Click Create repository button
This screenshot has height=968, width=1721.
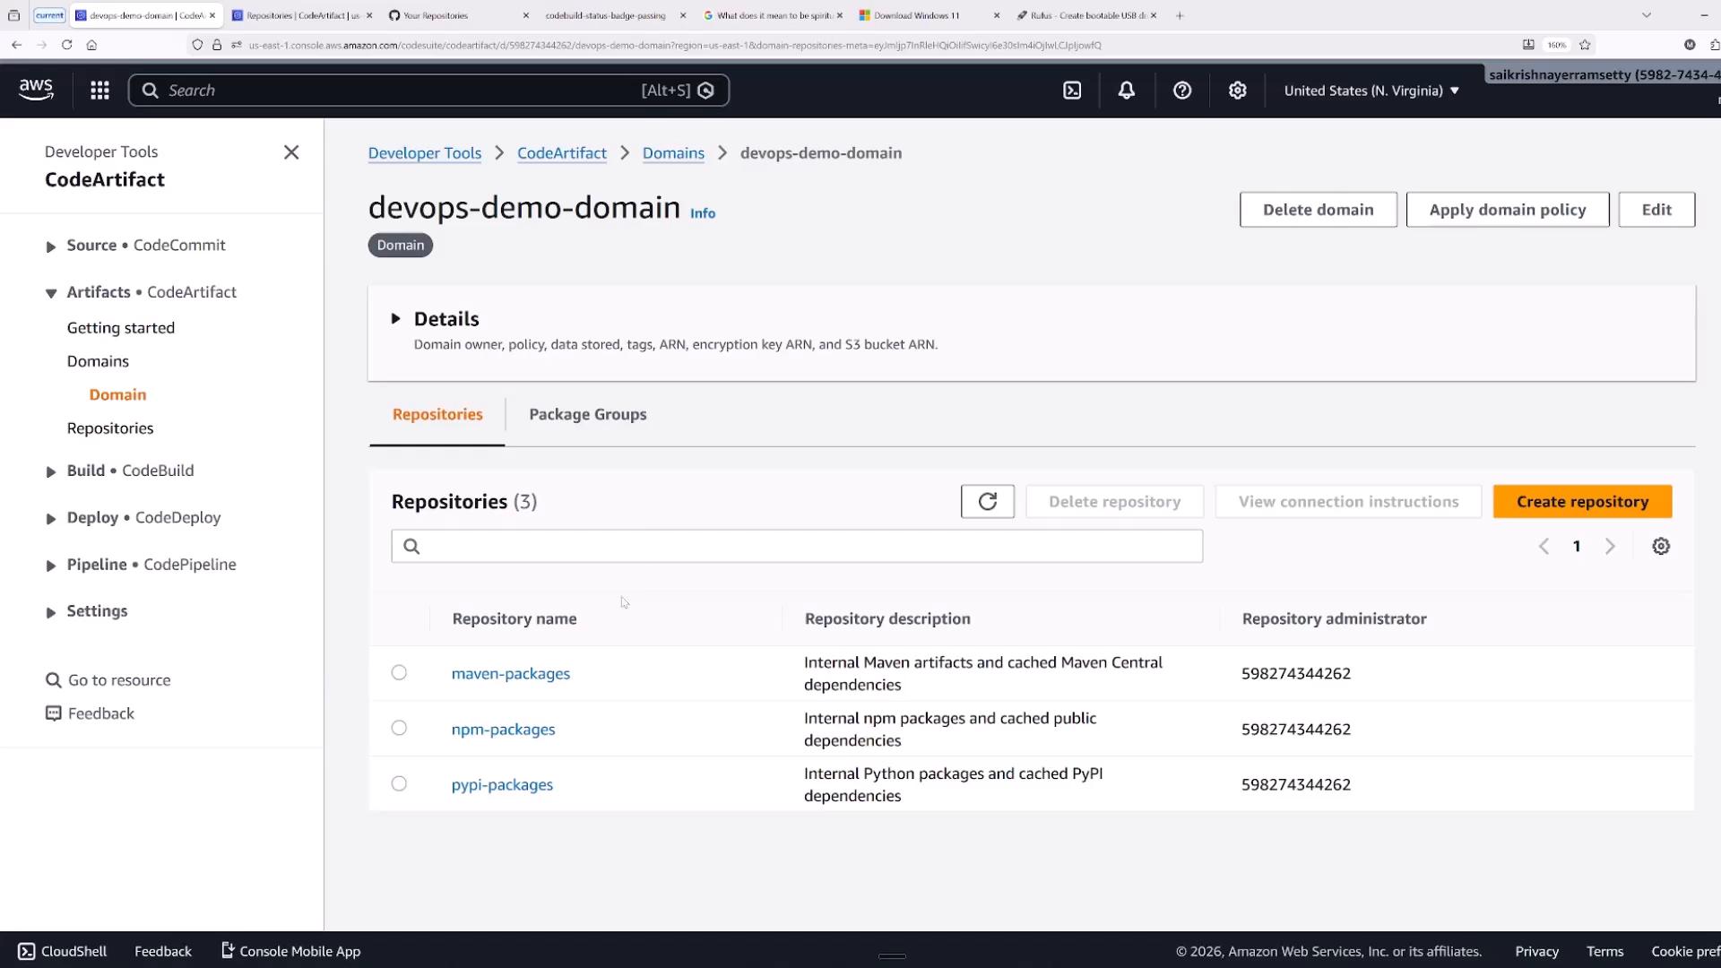point(1582,502)
